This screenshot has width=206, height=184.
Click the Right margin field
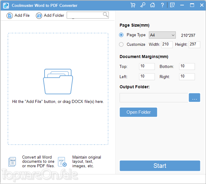(187, 77)
